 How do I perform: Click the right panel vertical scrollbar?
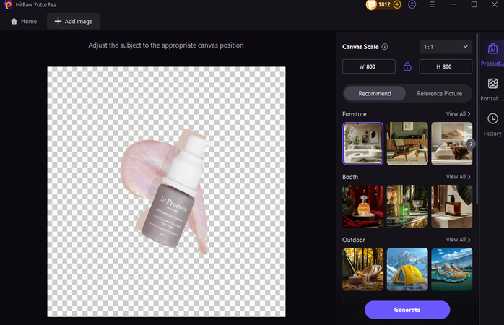pyautogui.click(x=477, y=118)
